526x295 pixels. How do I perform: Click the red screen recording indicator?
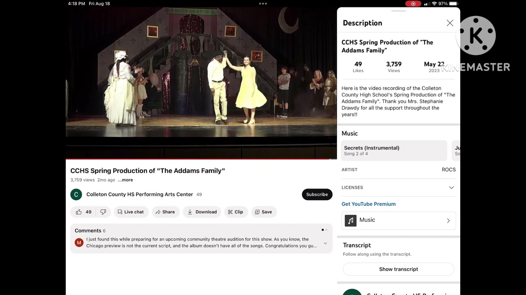tap(413, 4)
